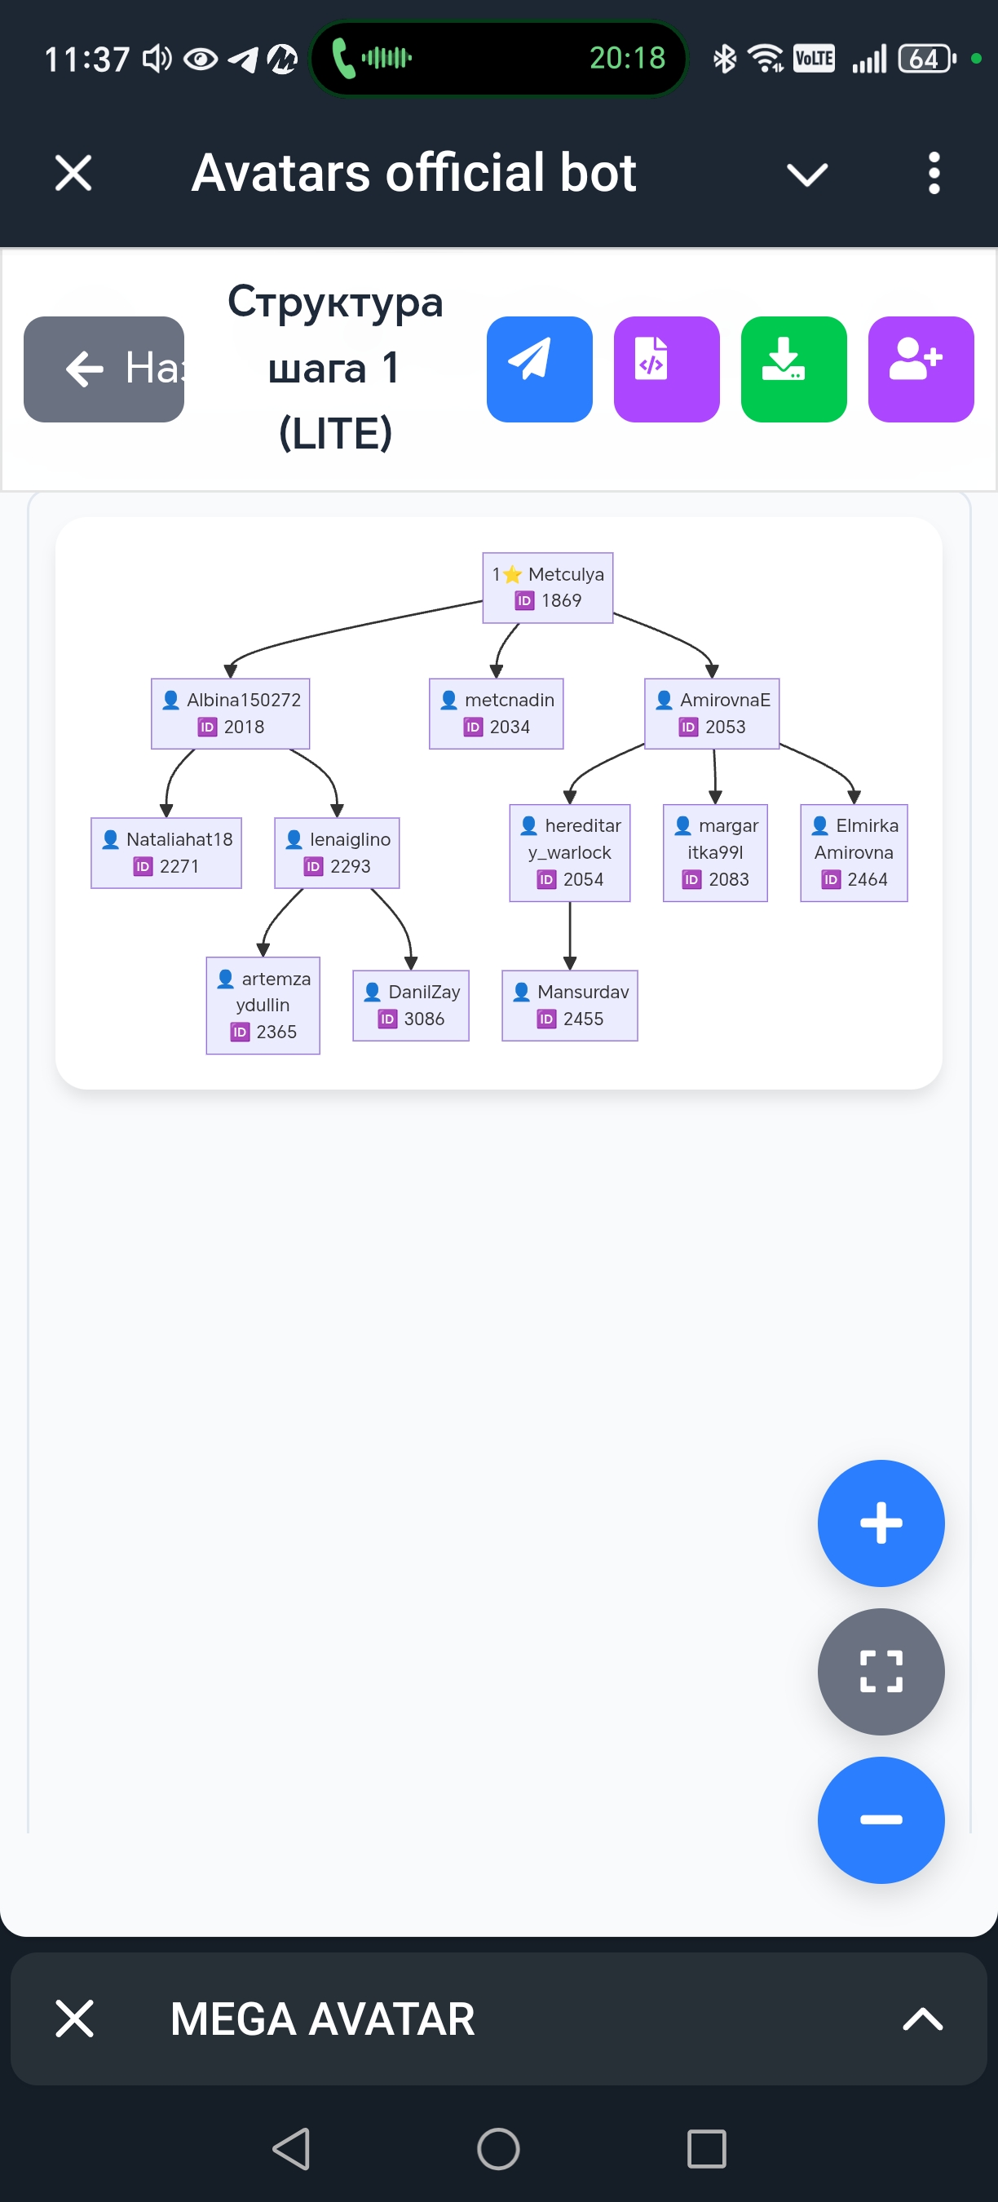The width and height of the screenshot is (998, 2202).
Task: Zoom in with the blue plus button
Action: (880, 1523)
